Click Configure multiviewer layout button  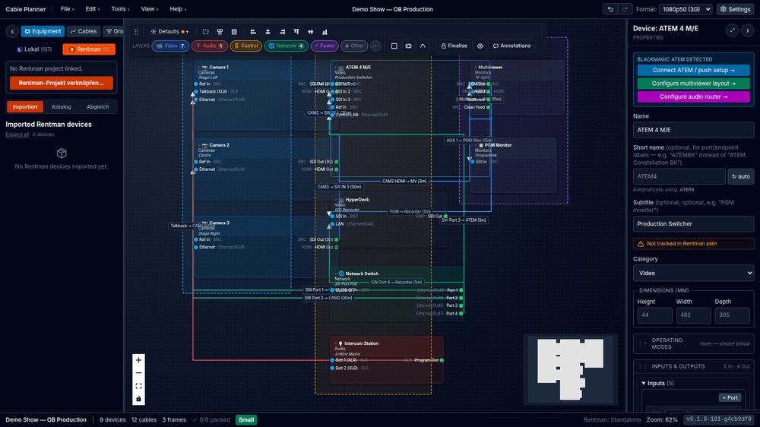pyautogui.click(x=694, y=84)
